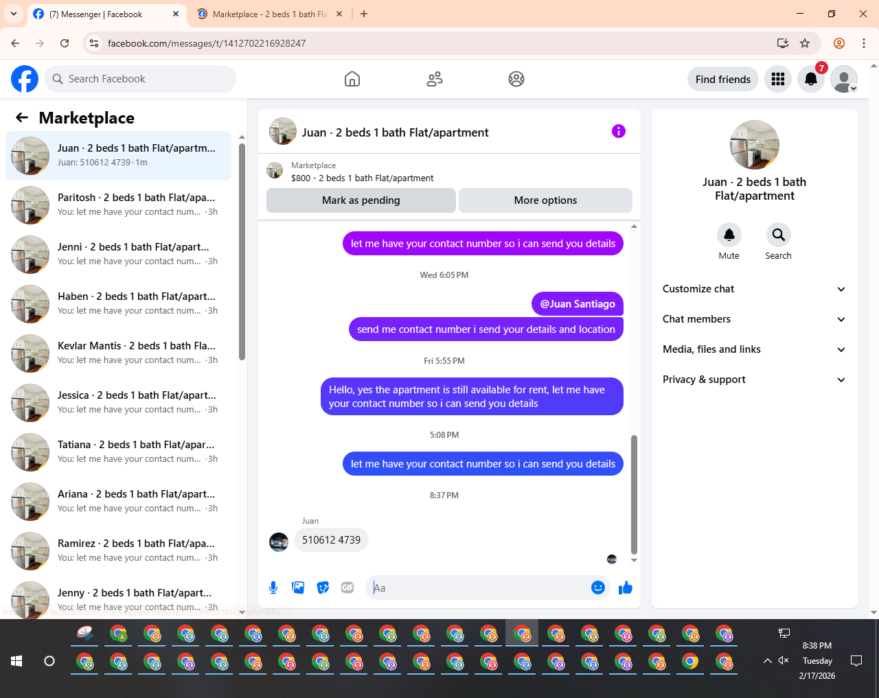Image resolution: width=879 pixels, height=698 pixels.
Task: Open a new Chrome tab
Action: 364,14
